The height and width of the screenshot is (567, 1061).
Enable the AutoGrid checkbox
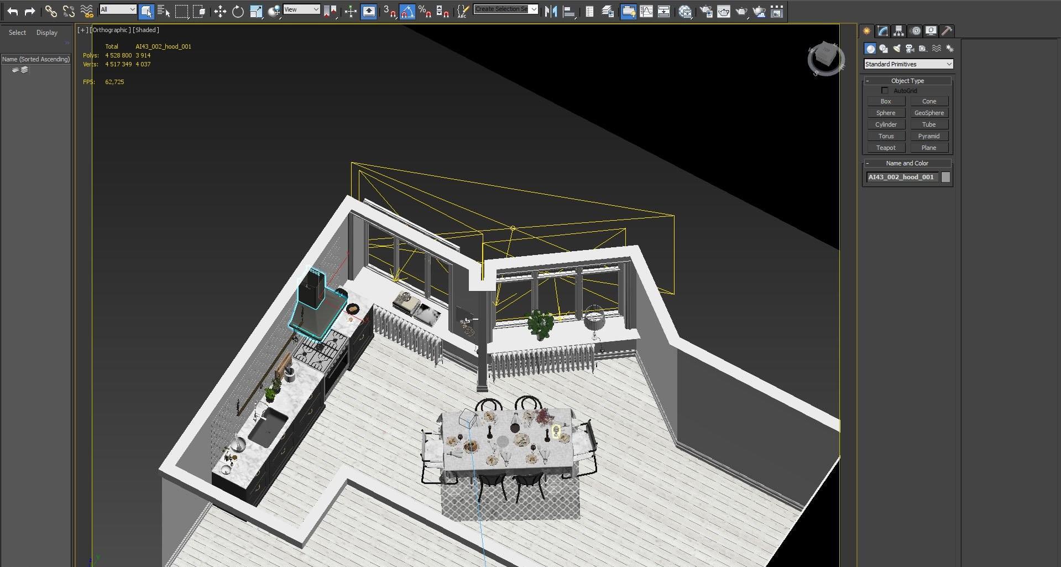[885, 91]
